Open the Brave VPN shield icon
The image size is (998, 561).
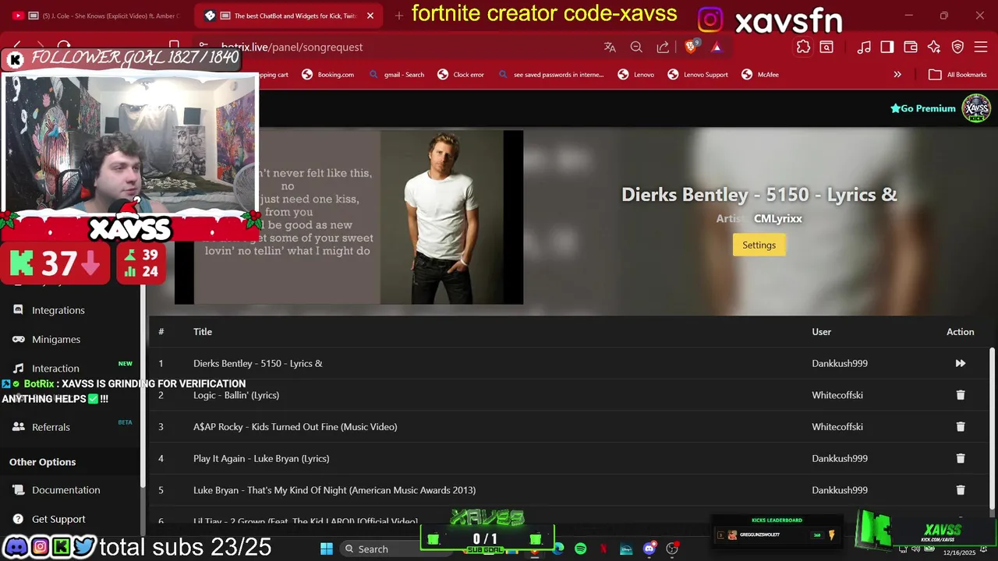(x=957, y=48)
